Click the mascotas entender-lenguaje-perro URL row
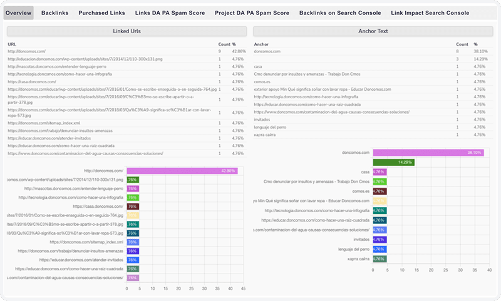The height and width of the screenshot is (301, 501). 127,67
